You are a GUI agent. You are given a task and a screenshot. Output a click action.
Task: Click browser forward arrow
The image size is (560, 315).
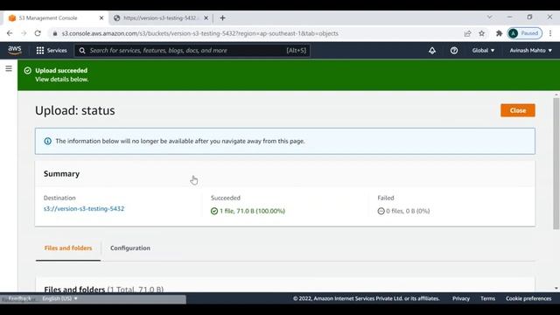(24, 33)
